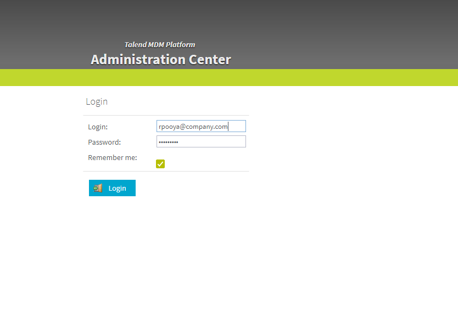The height and width of the screenshot is (319, 458).
Task: Click the Talend MDM Platform label
Action: point(159,44)
